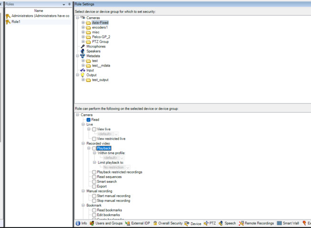Enable the View live checkbox
This screenshot has width=311, height=228.
tap(94, 129)
